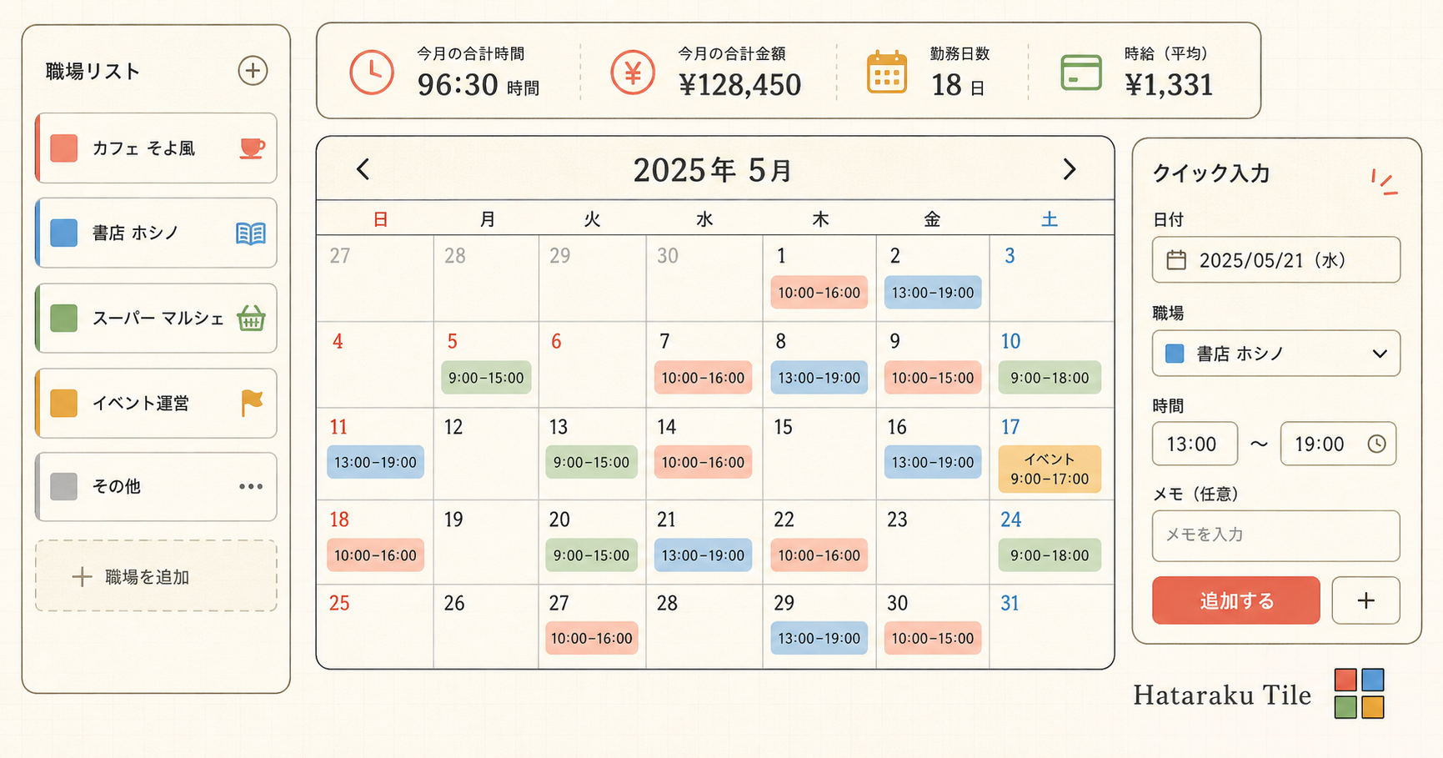Open the 9:00–18:00 shift on May 10
Viewport: 1443px width, 758px height.
[x=1050, y=378]
